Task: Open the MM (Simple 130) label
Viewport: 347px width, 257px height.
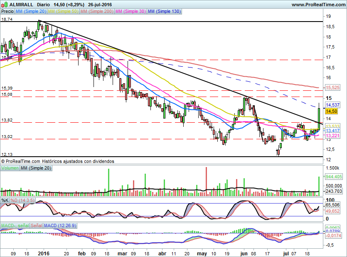Action: coord(165,11)
